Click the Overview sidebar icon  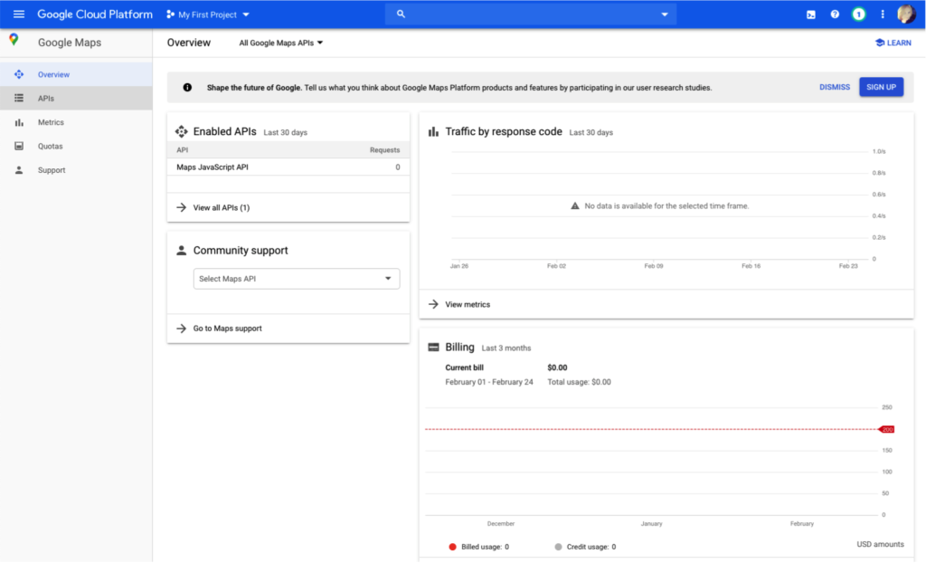click(x=19, y=74)
